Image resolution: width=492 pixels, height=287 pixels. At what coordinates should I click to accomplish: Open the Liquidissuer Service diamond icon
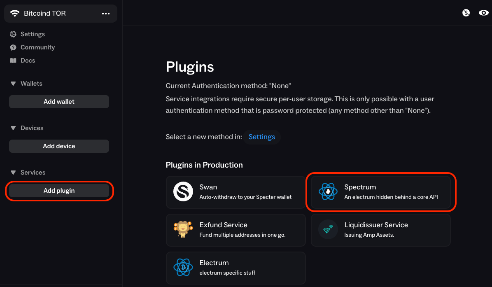(328, 229)
